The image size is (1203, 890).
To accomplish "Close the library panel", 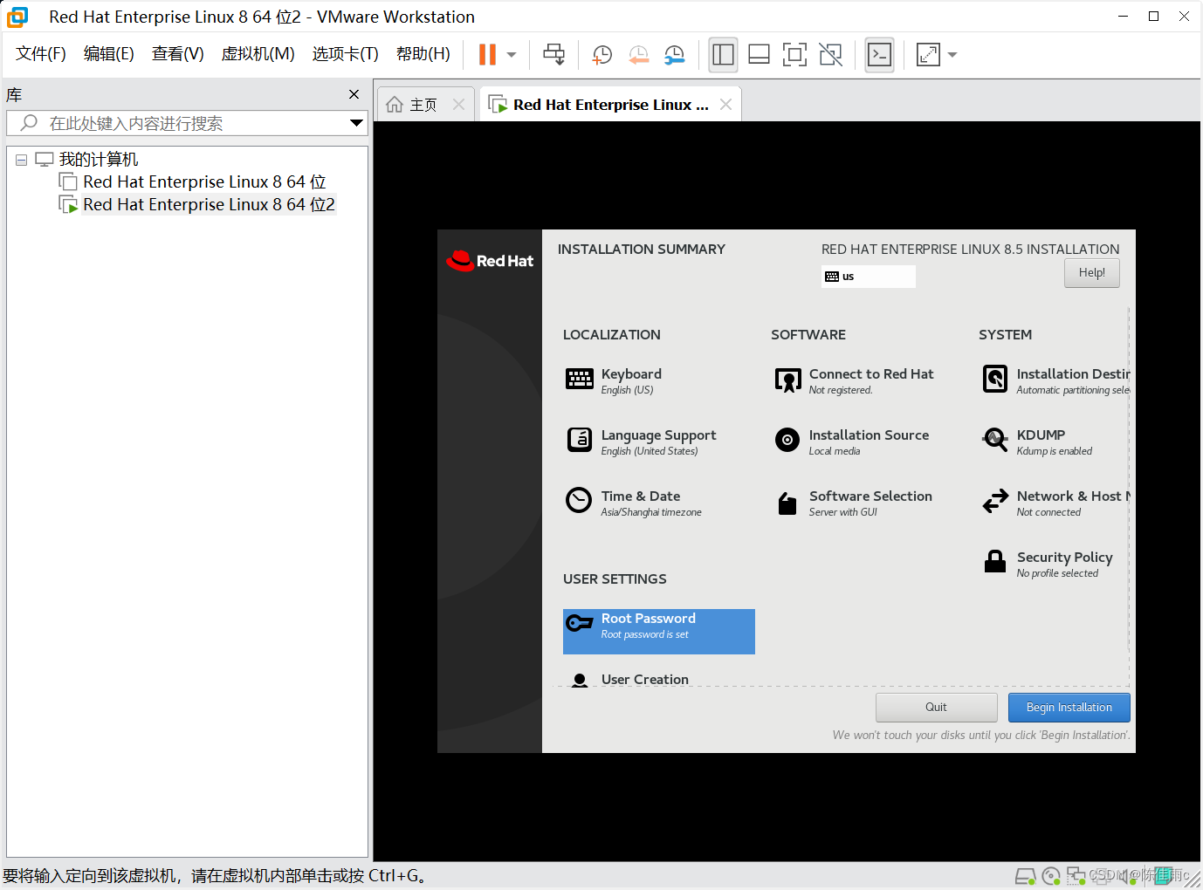I will point(354,94).
